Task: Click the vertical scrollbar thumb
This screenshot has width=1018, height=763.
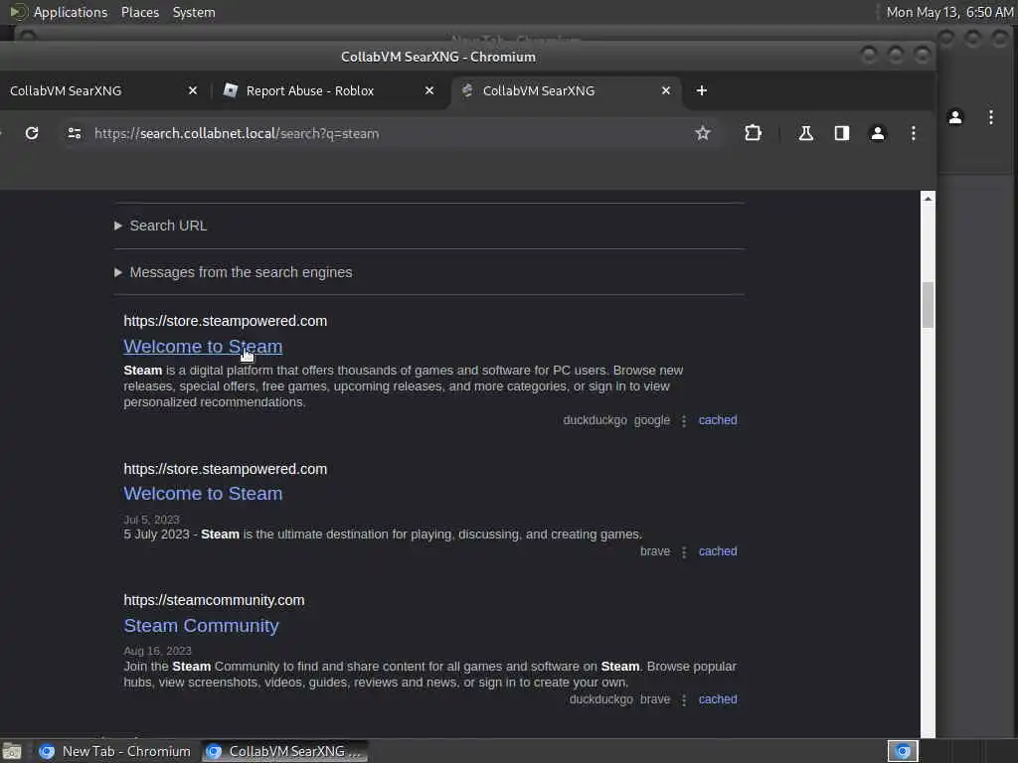Action: click(x=928, y=305)
